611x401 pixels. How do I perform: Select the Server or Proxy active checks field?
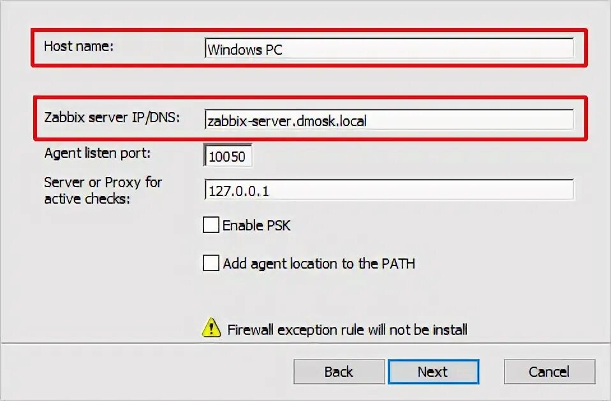click(389, 190)
